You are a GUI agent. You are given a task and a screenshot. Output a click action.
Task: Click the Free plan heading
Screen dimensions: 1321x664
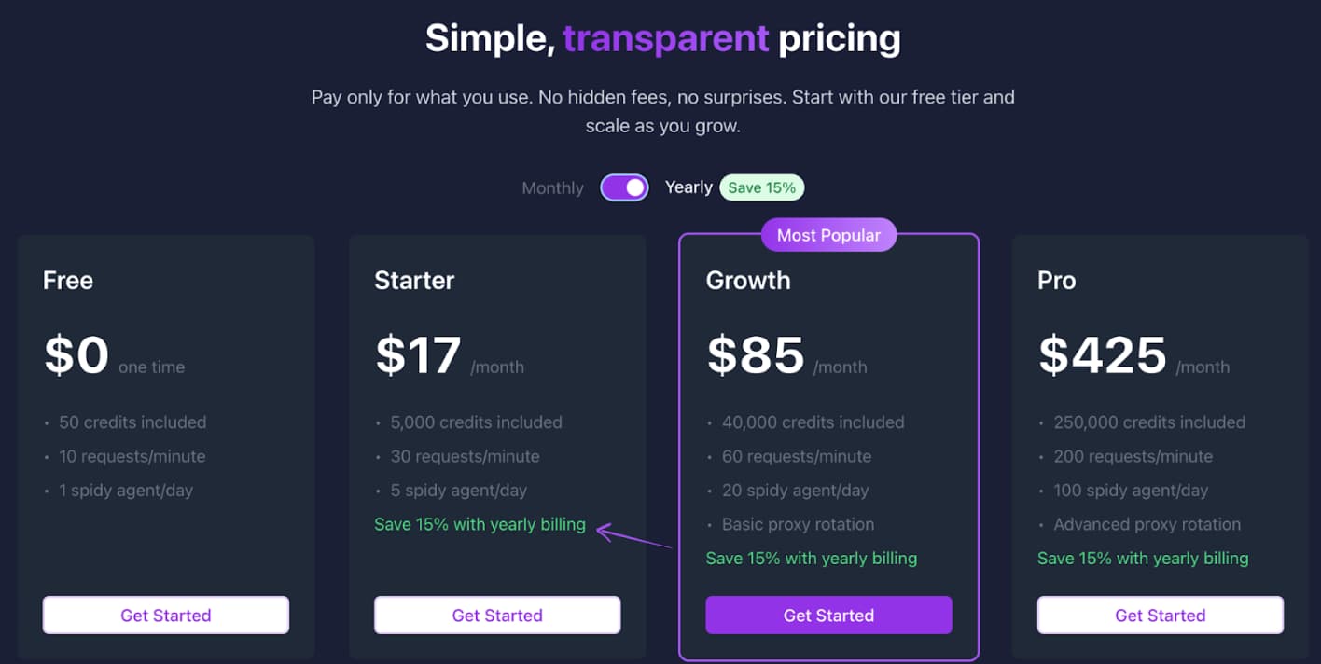coord(68,280)
